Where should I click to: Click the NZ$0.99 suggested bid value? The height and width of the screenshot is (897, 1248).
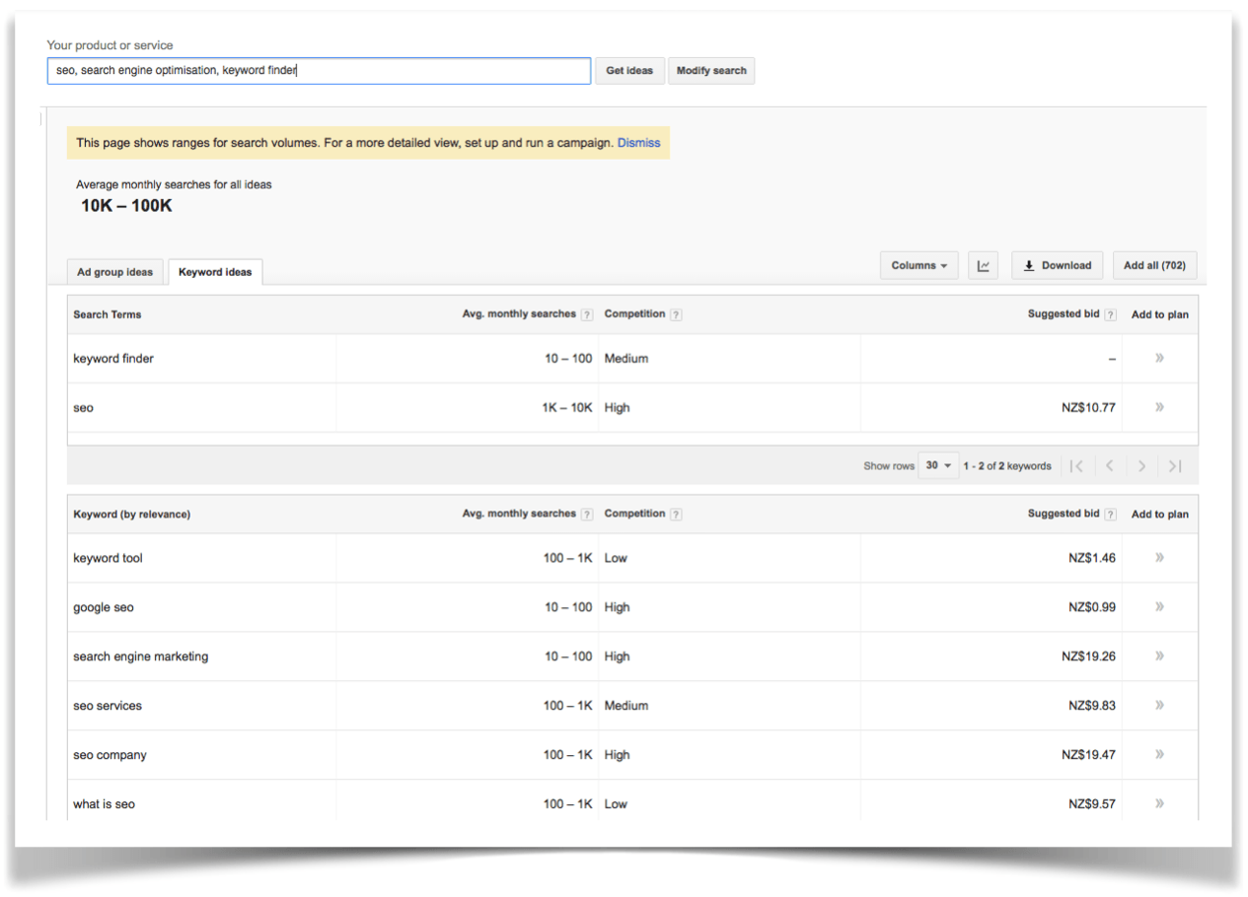pyautogui.click(x=1092, y=607)
